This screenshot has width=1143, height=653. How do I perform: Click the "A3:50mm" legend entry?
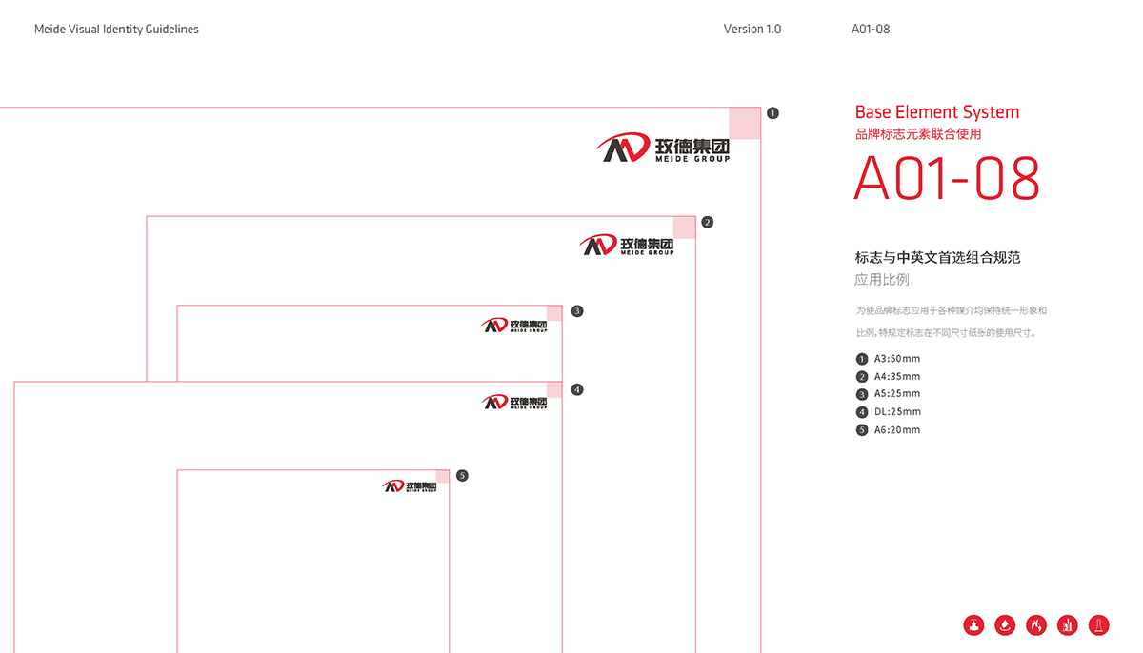pos(896,359)
